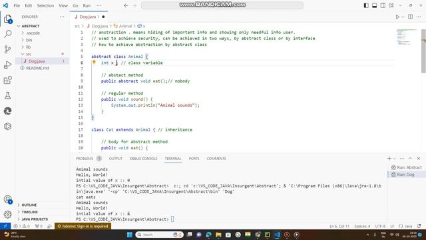This screenshot has height=240, width=426.
Task: Open the run options dropdown arrow
Action: coord(403,17)
